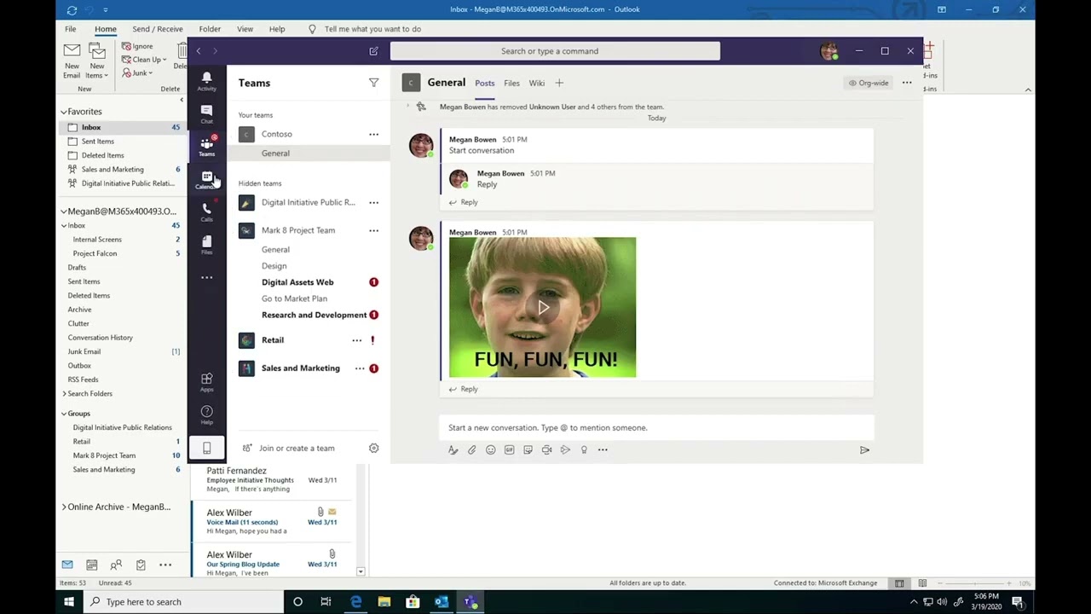Screen dimensions: 1091x614
Task: Open Calls in Teams sidebar
Action: (206, 212)
